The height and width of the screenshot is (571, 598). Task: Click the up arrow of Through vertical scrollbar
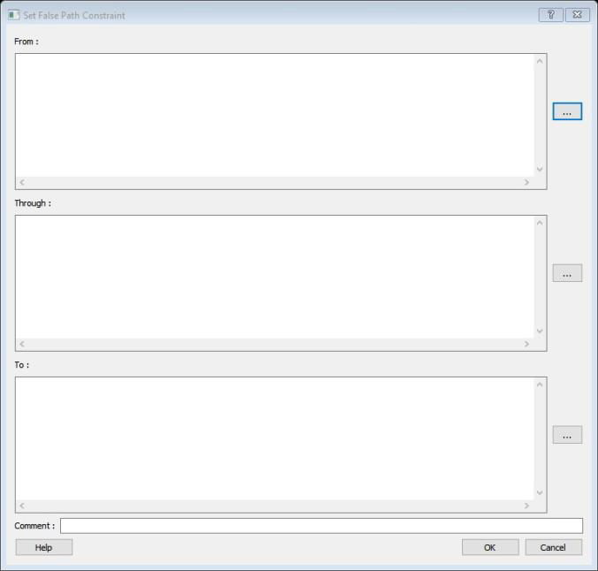pos(540,223)
